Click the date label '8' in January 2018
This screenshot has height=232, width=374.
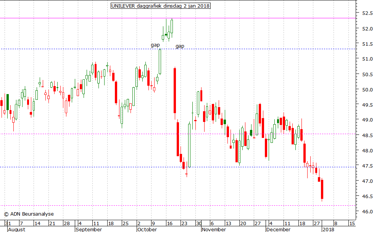point(335,223)
